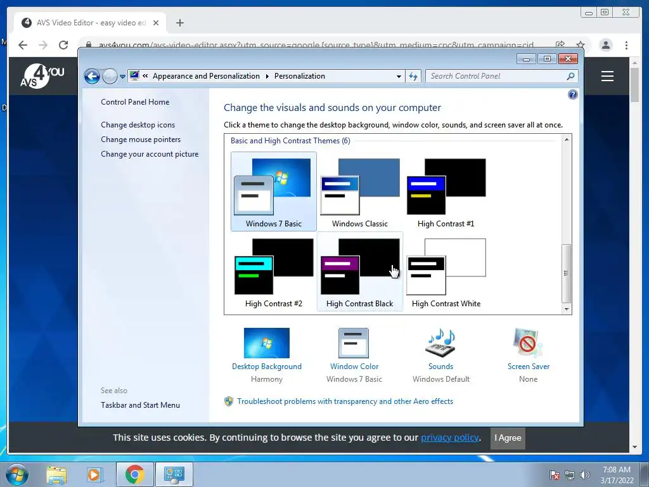Viewport: 649px width, 487px height.
Task: Go back with the Control Panel back arrow
Action: tap(92, 76)
